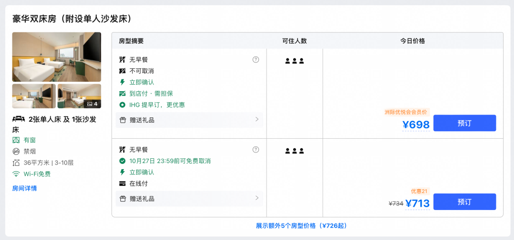Click the 可住人数 column header
The width and height of the screenshot is (514, 240).
click(x=295, y=41)
